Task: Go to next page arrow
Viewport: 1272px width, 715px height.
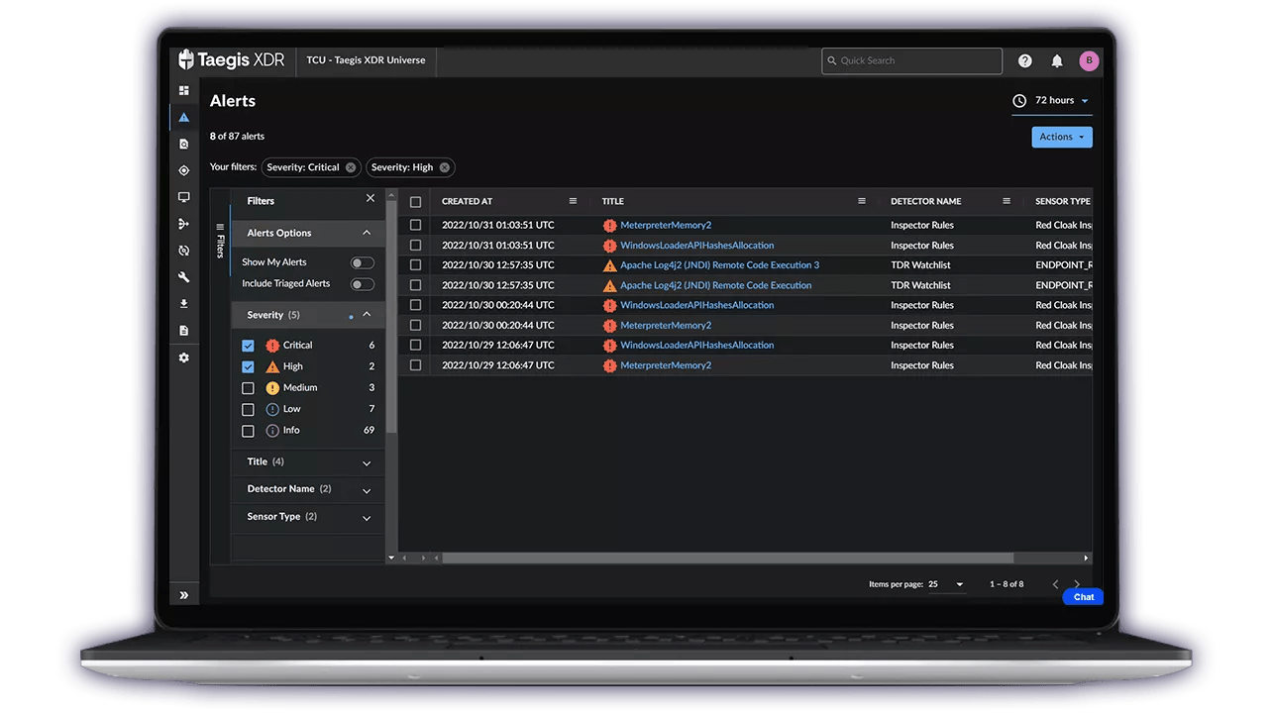Action: point(1077,584)
